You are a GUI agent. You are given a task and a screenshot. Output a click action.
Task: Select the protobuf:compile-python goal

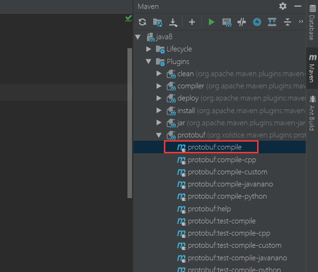(x=220, y=196)
